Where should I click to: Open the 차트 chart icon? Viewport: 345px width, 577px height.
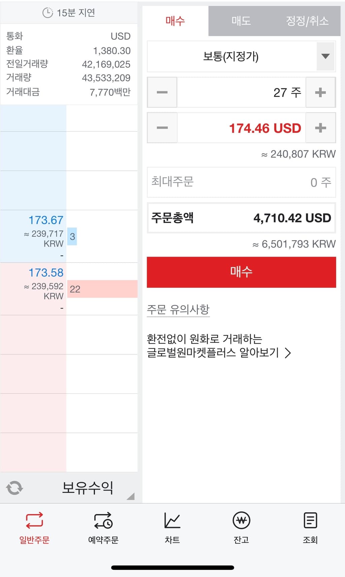coord(172,520)
